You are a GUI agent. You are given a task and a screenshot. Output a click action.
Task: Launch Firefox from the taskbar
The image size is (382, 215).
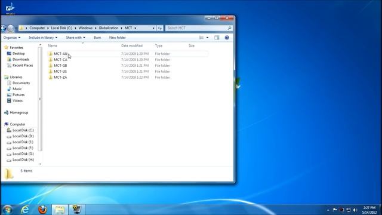pos(42,210)
